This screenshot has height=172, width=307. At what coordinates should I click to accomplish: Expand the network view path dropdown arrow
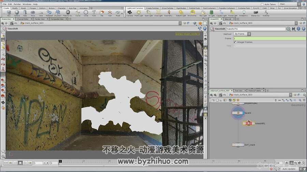pos(291,95)
